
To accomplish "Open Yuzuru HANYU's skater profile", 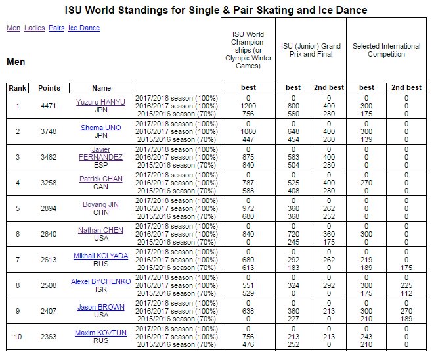I will [101, 102].
